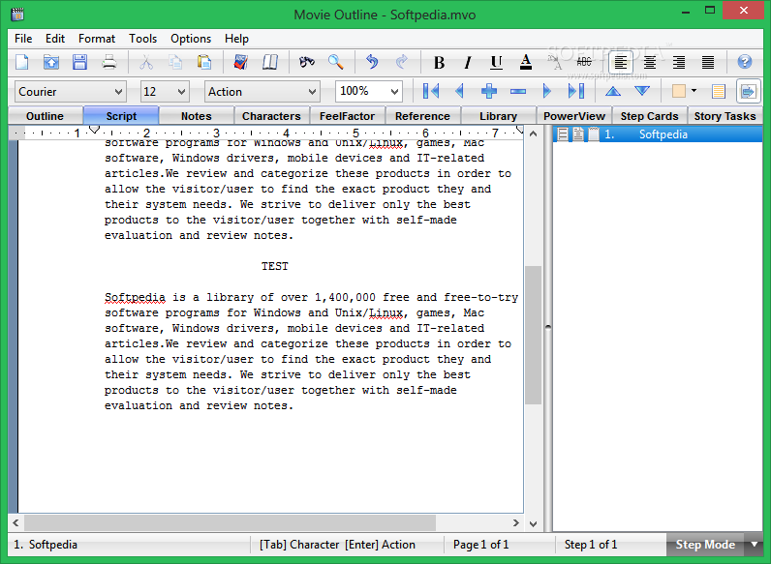
Task: Print the script with the printer icon
Action: 109,62
